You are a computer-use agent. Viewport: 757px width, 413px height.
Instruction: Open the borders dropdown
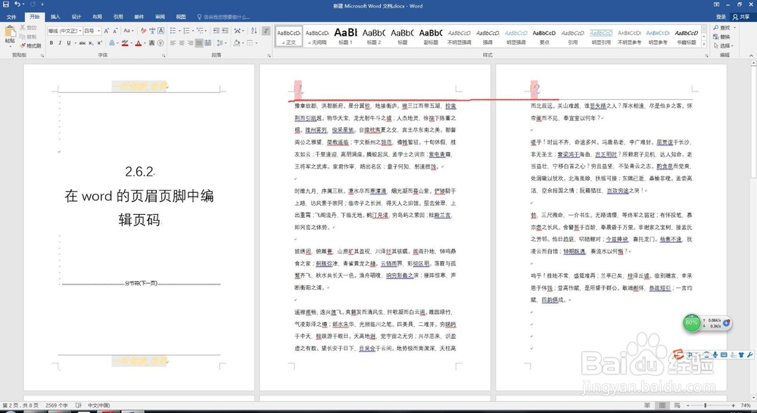click(257, 43)
